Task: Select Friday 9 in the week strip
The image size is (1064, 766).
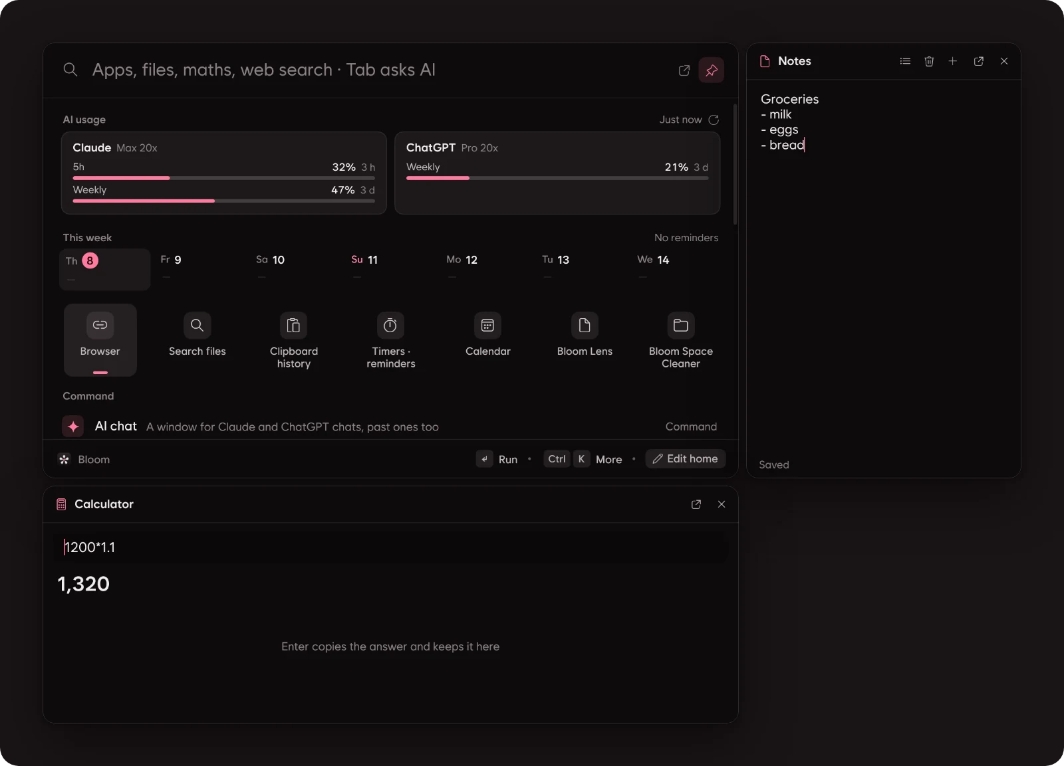Action: [200, 269]
